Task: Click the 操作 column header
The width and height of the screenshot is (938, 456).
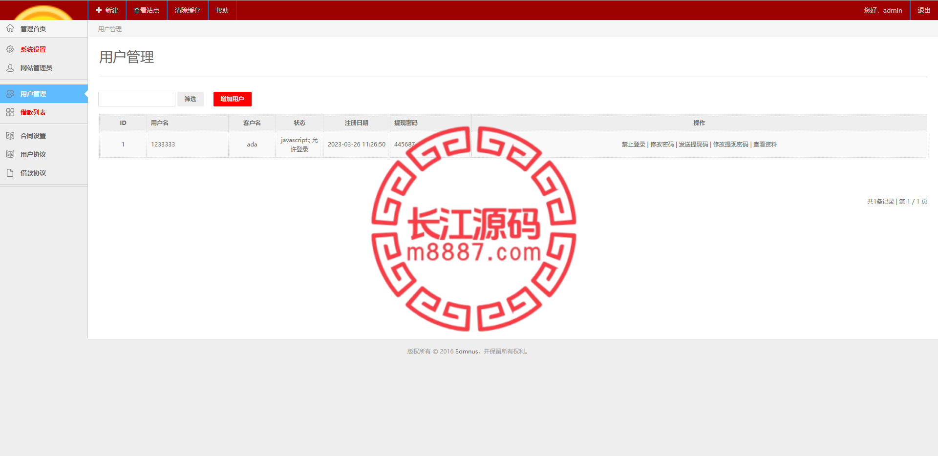Action: [699, 123]
